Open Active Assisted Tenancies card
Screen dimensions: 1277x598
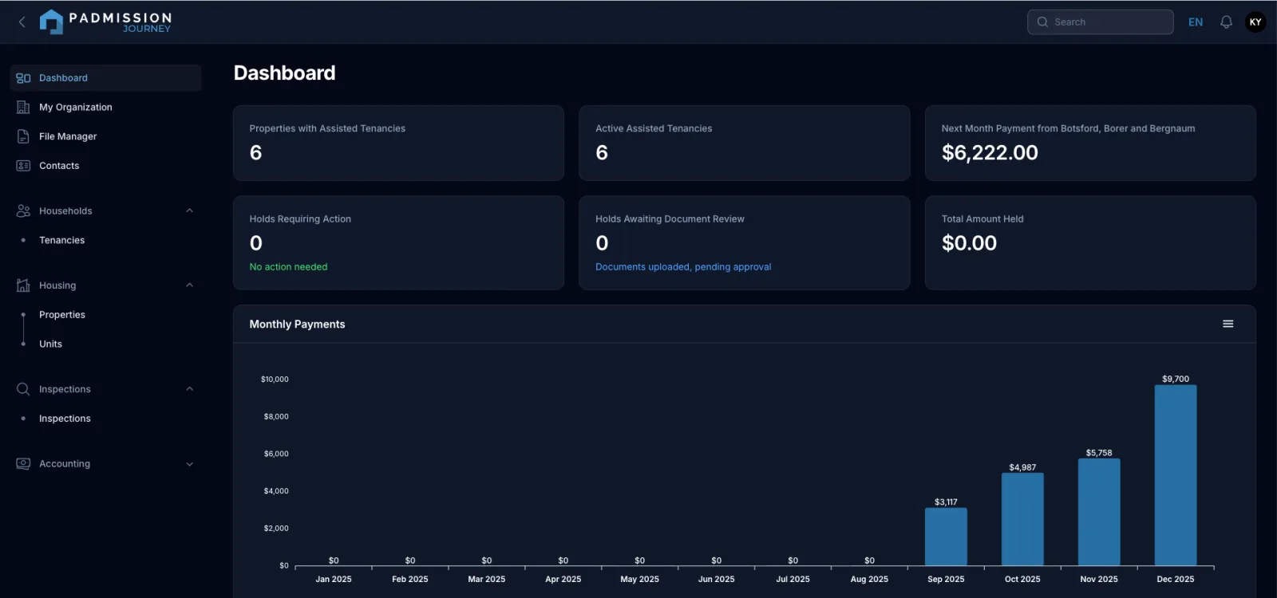click(x=744, y=143)
